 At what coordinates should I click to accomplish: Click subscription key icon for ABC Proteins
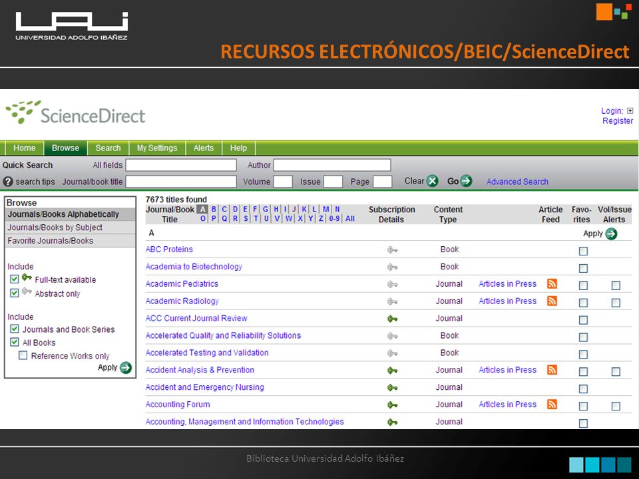pos(393,249)
